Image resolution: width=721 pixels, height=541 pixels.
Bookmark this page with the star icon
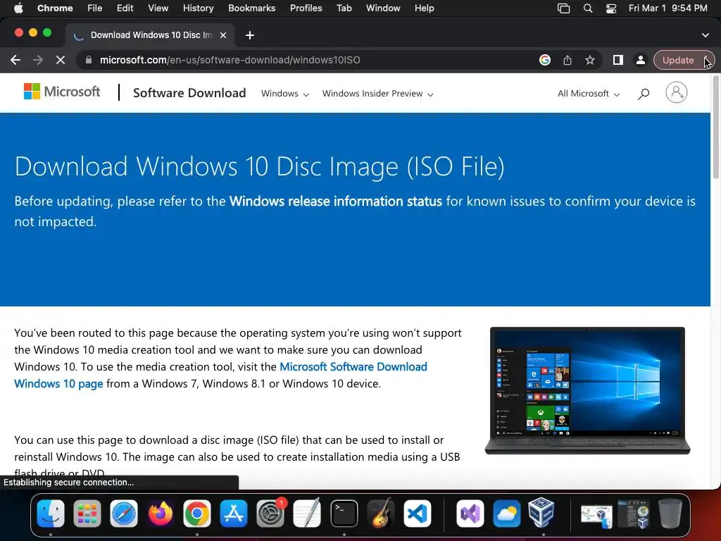[590, 61]
